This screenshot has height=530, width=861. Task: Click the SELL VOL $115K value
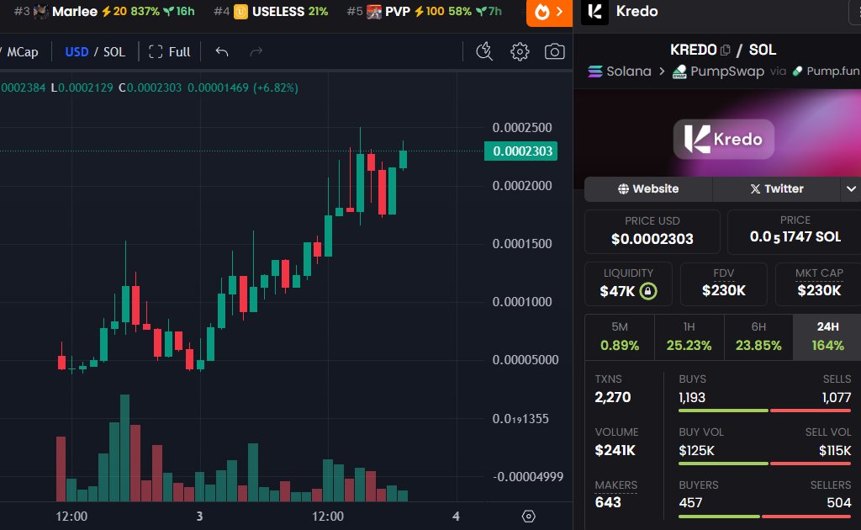[x=835, y=450]
